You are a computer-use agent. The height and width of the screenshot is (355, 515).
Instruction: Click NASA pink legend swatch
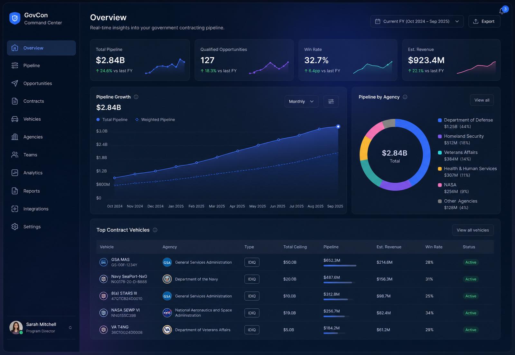click(440, 185)
